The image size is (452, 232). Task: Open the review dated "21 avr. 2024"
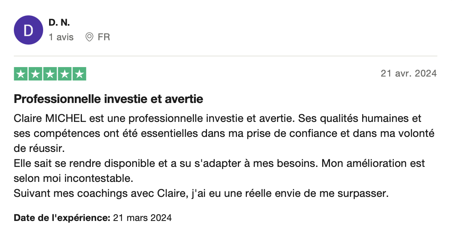(408, 73)
